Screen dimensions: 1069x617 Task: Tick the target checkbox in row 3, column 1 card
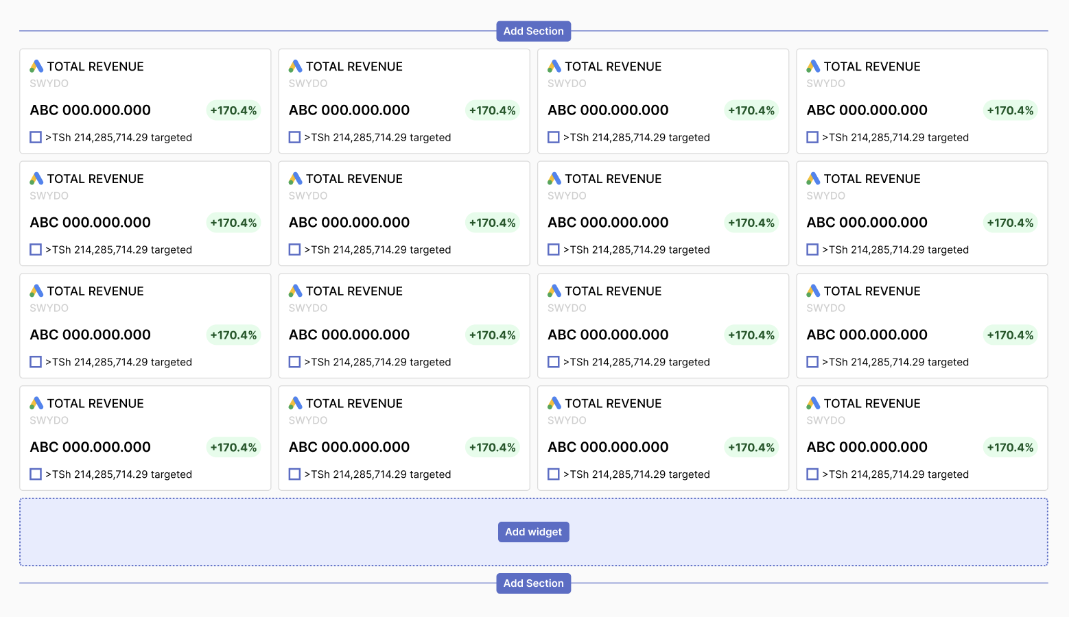(36, 362)
